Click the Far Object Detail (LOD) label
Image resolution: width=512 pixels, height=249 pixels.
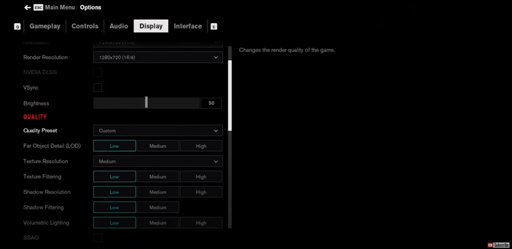(52, 146)
